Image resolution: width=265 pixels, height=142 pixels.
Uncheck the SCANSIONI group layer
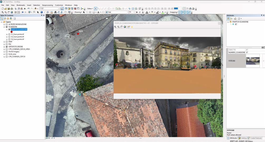coord(7,27)
